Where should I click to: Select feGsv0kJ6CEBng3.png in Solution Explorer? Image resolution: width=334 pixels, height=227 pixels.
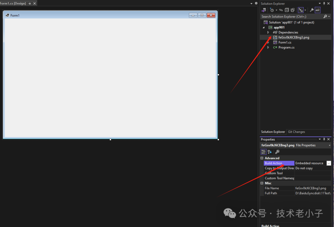(x=293, y=37)
